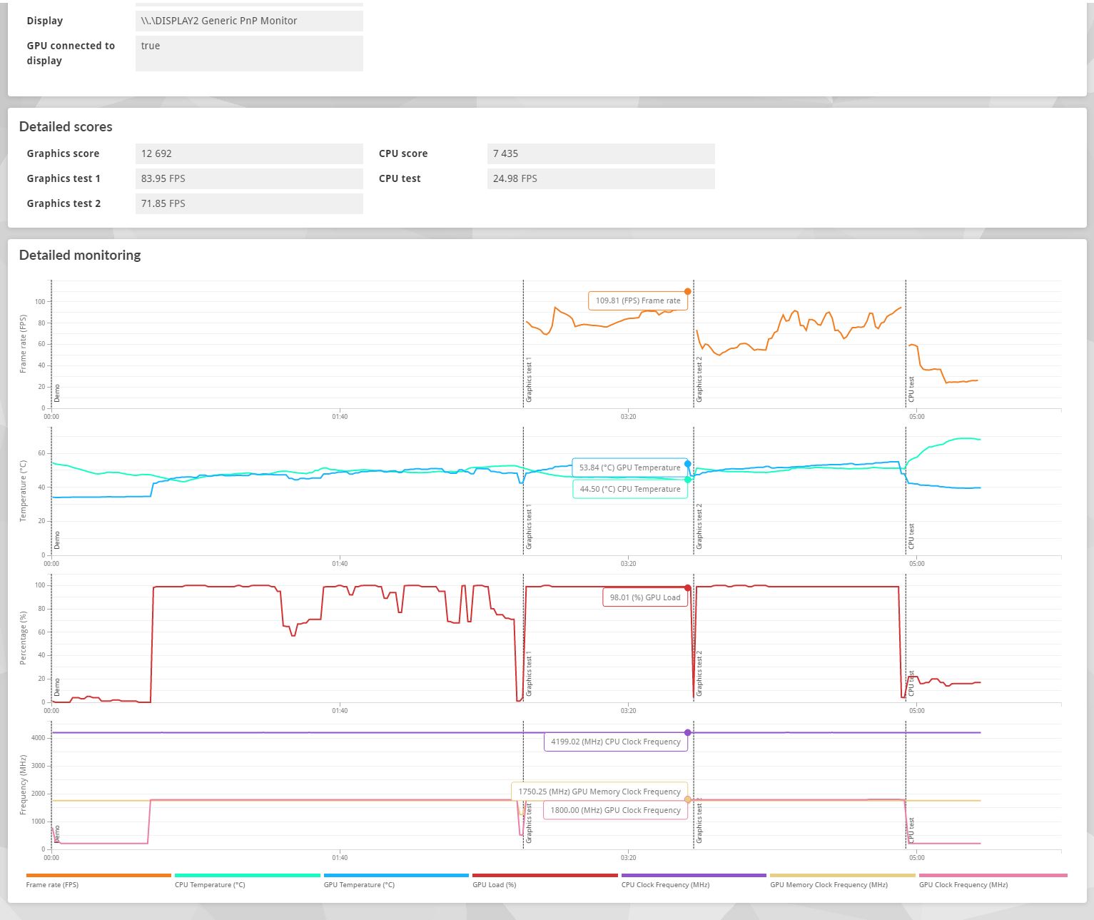Click the DISPLAY2 Generic PnP Monitor field
1094x920 pixels.
249,21
